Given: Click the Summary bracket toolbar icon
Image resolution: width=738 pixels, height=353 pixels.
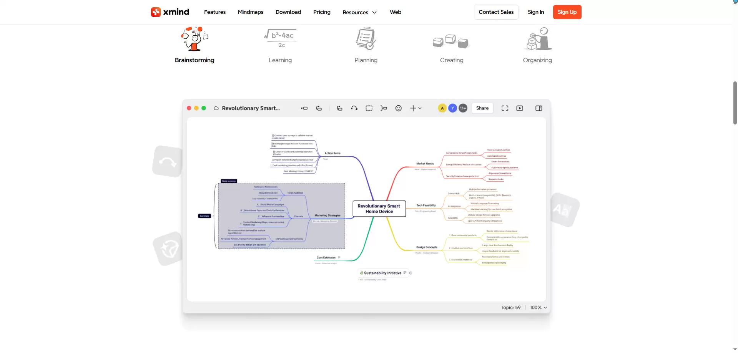Looking at the screenshot, I should (384, 108).
